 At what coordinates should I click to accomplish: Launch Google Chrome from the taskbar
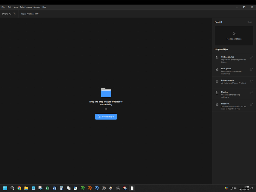click(19, 188)
